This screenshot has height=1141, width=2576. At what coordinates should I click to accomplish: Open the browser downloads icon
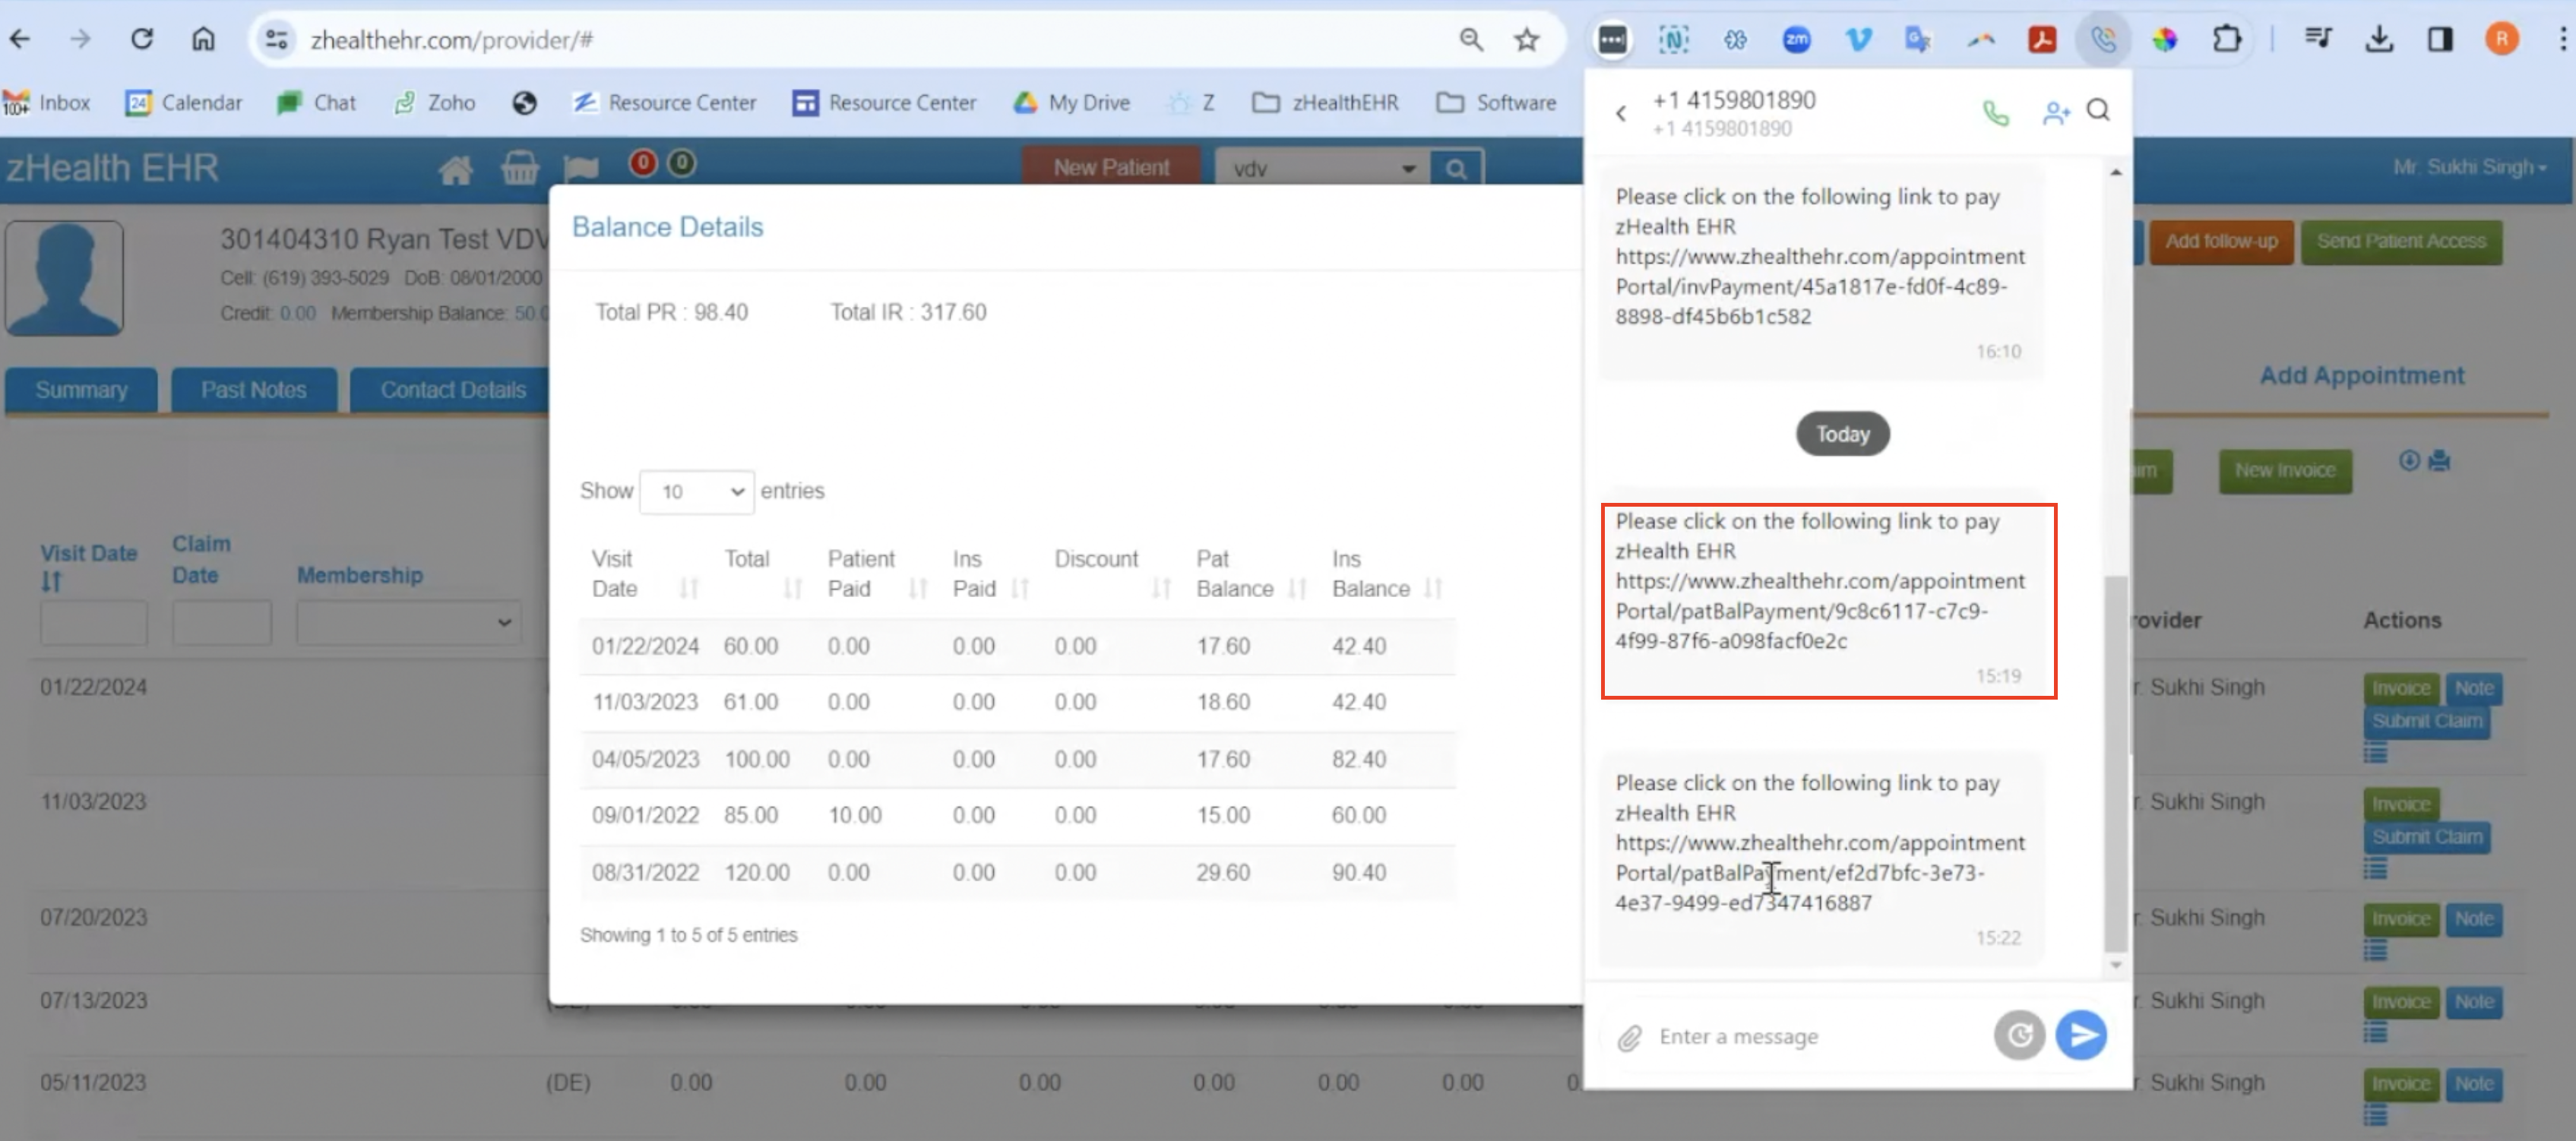2379,39
